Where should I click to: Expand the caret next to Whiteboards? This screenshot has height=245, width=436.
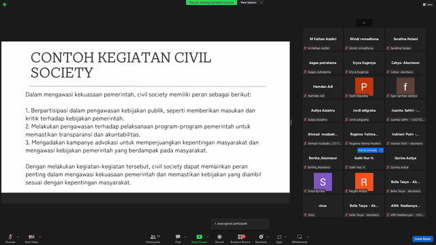(308, 237)
